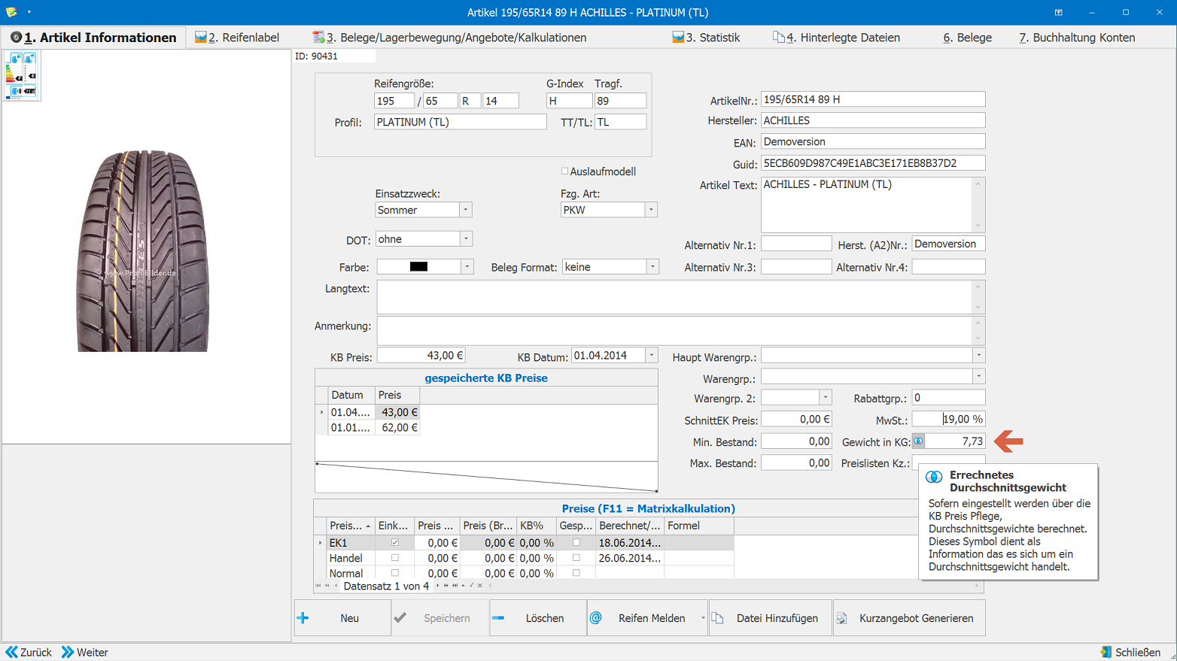Toggle Einkauf checkbox in Normal row
Screen dimensions: 1177x661
(394, 573)
